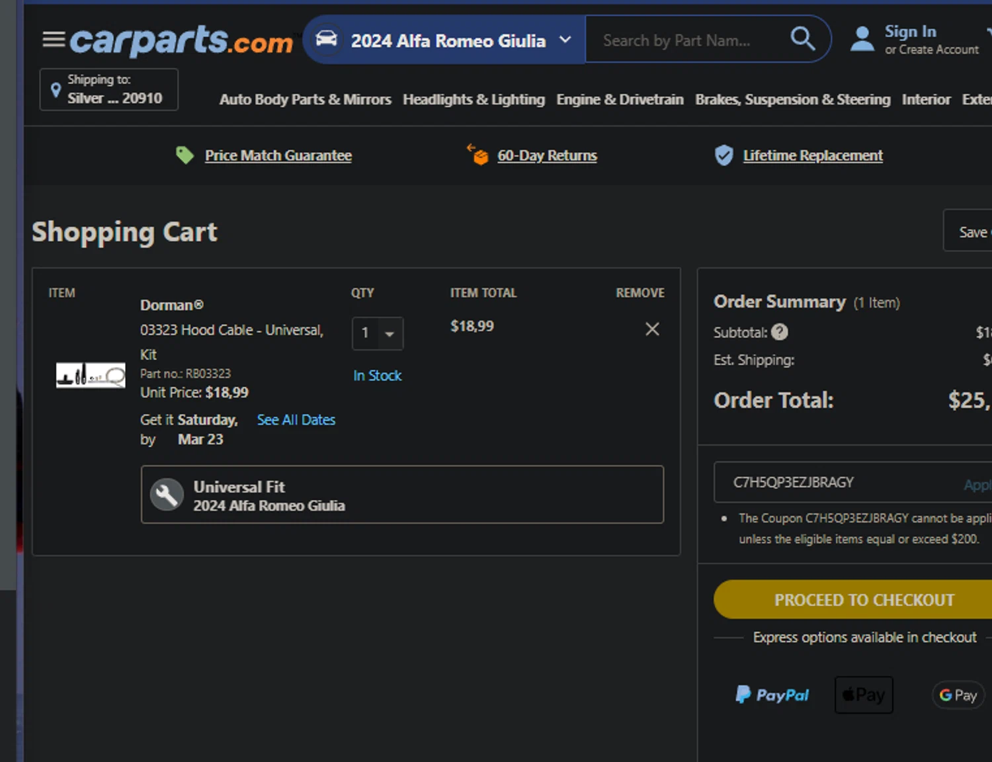Click the user account avatar icon

click(x=862, y=39)
